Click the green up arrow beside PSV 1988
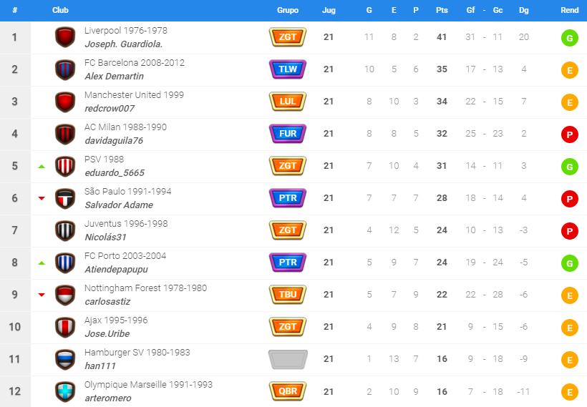587x407 pixels. click(x=42, y=167)
